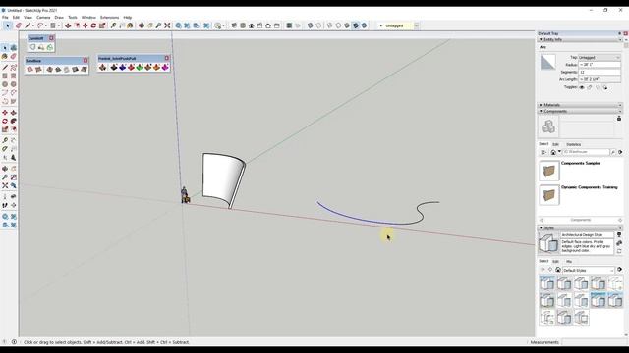Enable Shaded face style in toolbar
The image size is (629, 353).
click(347, 25)
